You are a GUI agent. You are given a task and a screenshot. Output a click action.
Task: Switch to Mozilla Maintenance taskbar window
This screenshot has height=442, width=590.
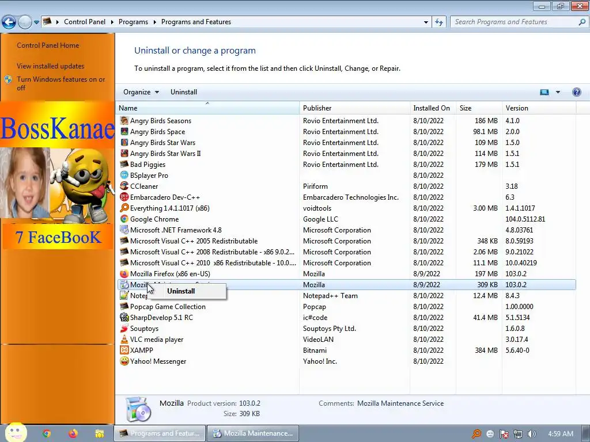point(253,433)
